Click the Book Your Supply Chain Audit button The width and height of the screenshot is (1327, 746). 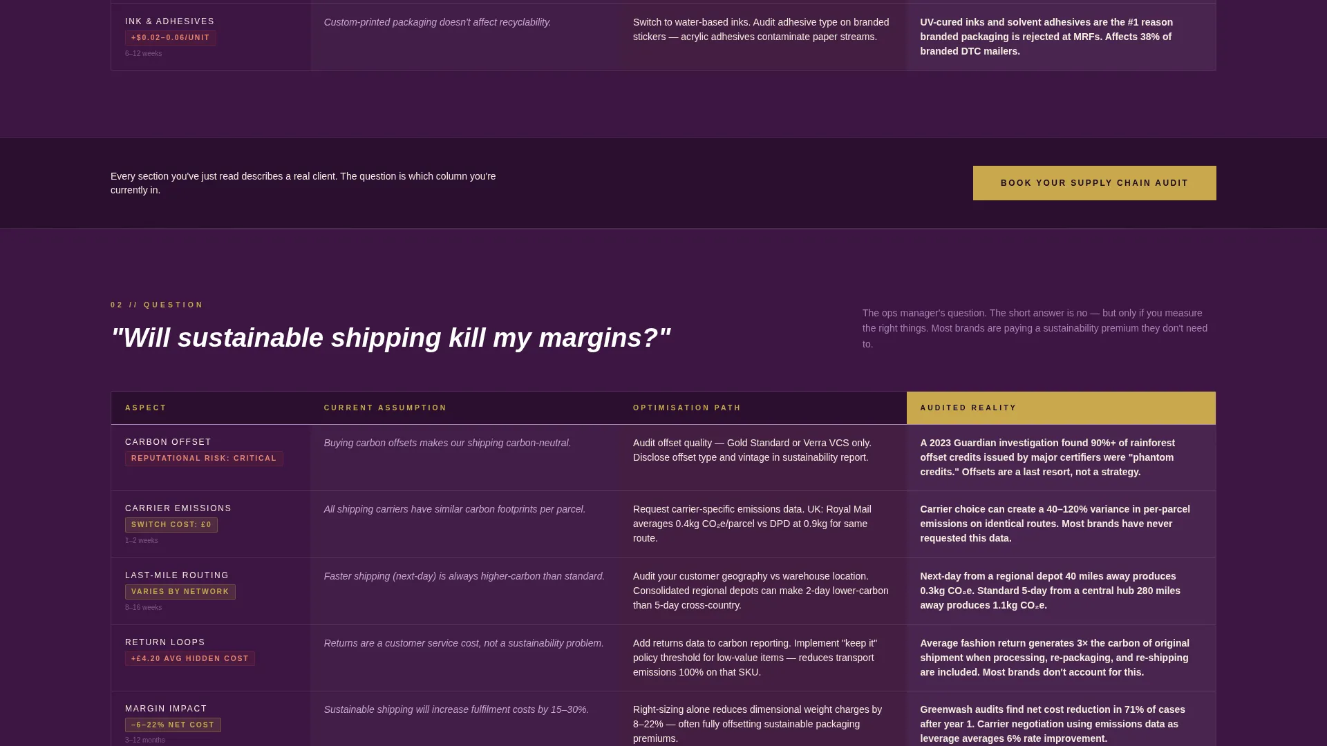1094,183
